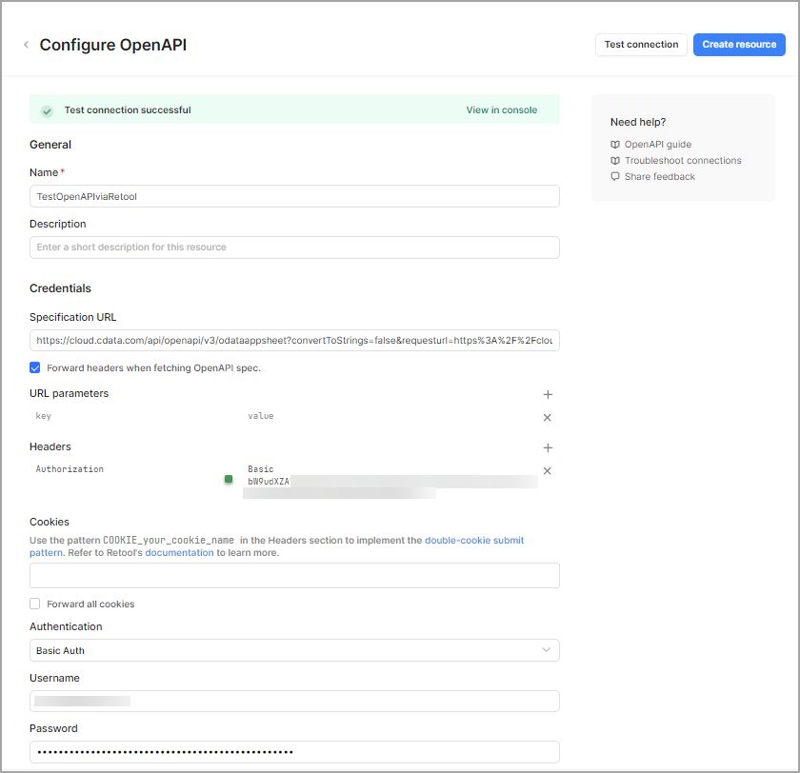
Task: Click the Share feedback speech bubble icon
Action: pyautogui.click(x=615, y=176)
